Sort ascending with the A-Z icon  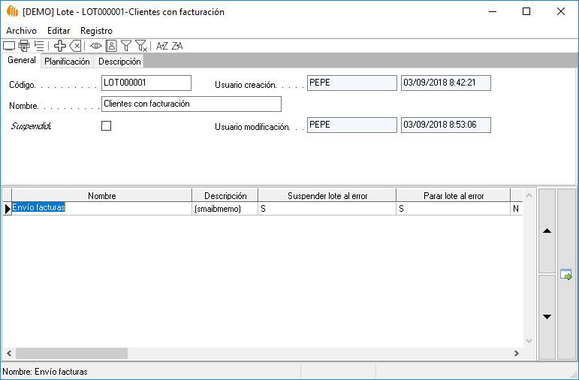161,46
